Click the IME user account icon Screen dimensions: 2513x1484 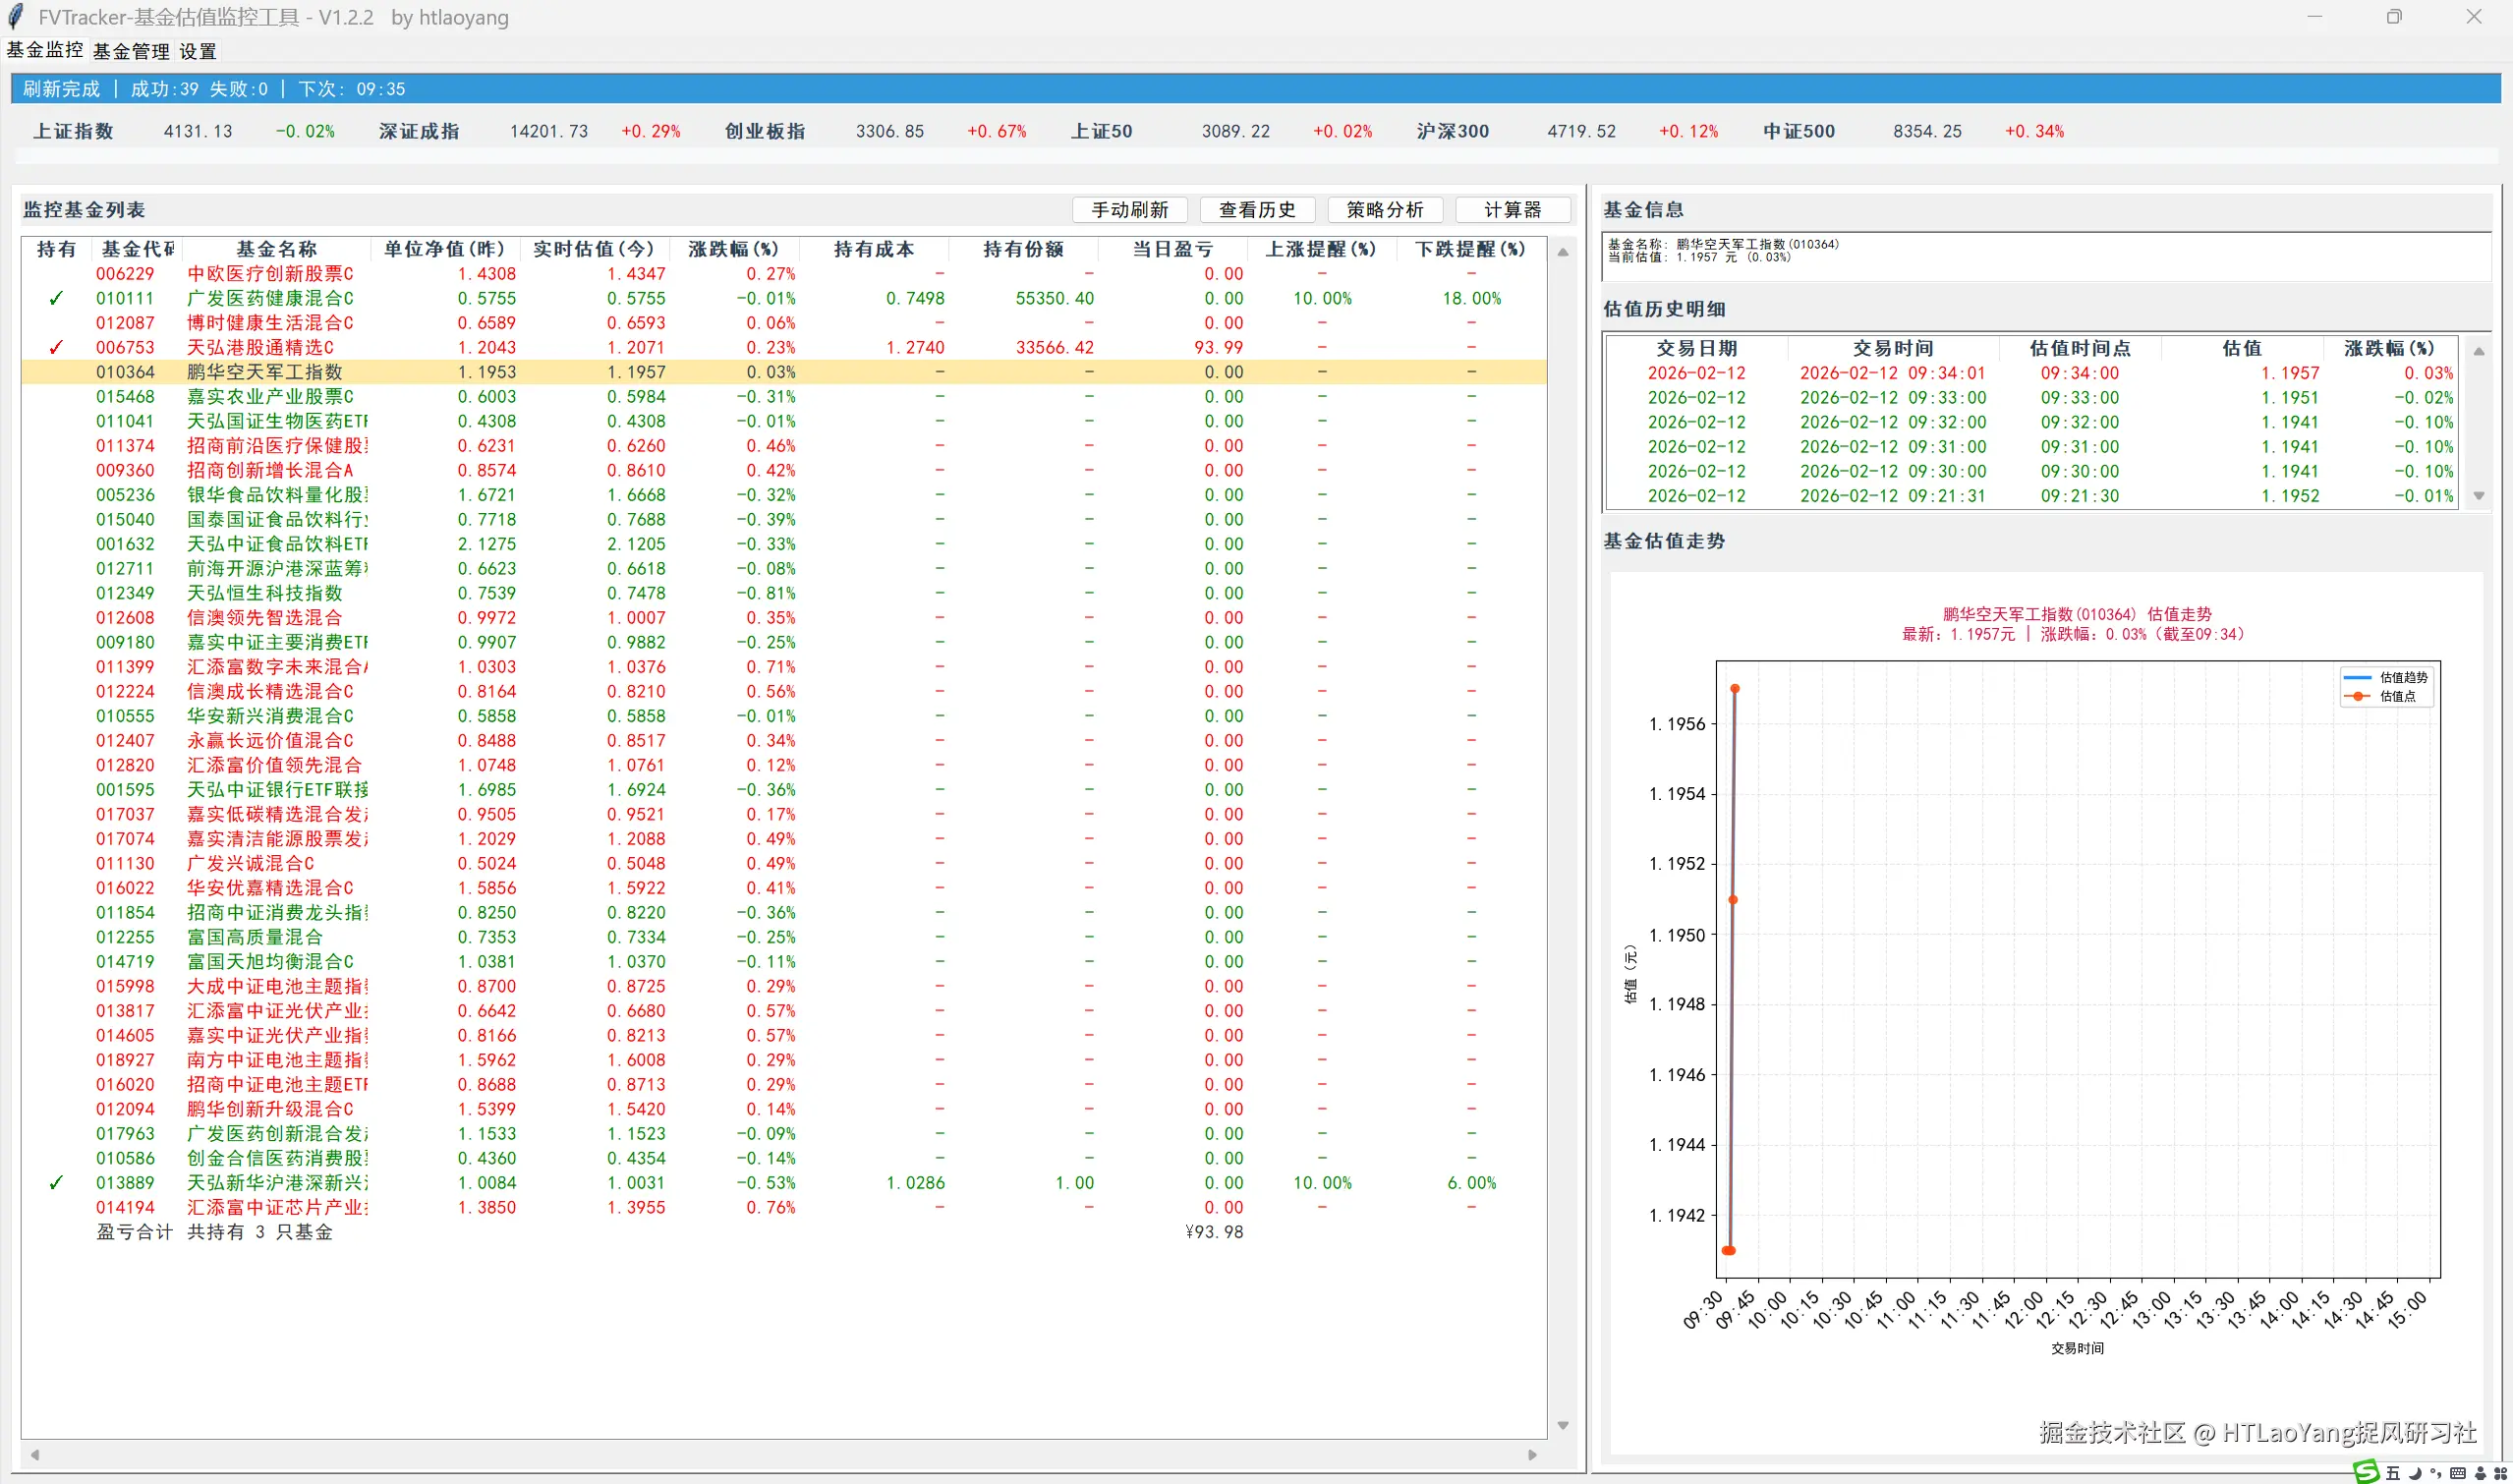tap(2480, 1474)
